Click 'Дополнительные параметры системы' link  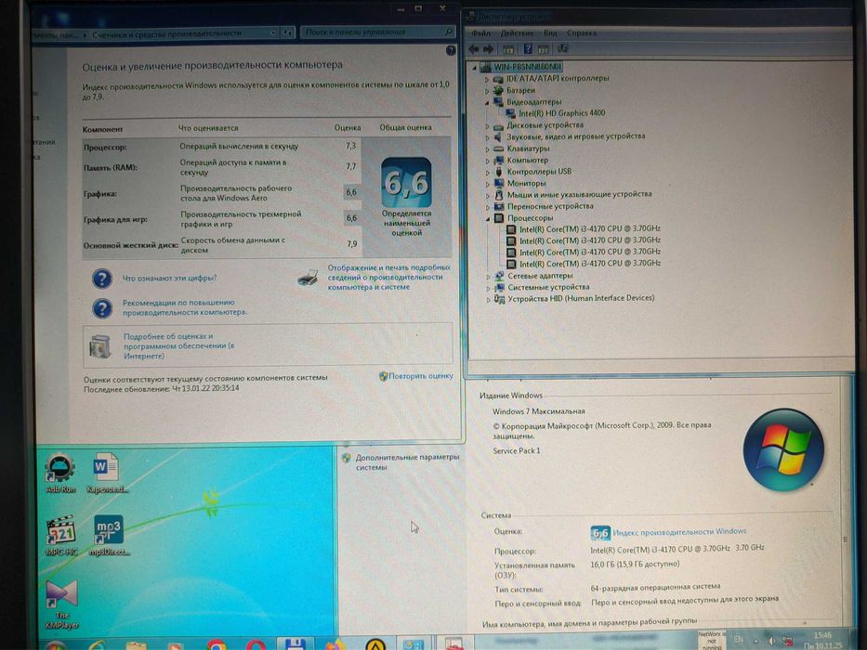407,462
